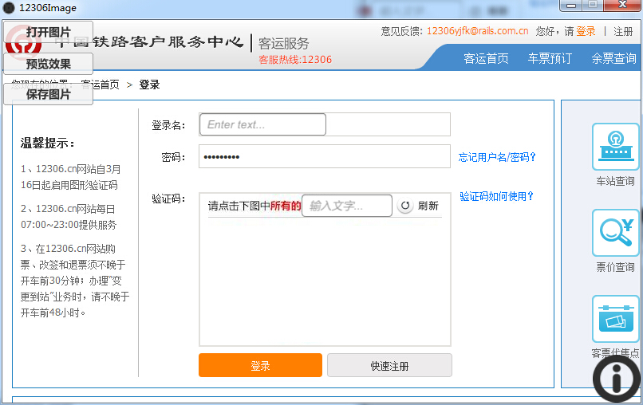The width and height of the screenshot is (643, 405).
Task: Close the 12306Image window
Action: [622, 6]
